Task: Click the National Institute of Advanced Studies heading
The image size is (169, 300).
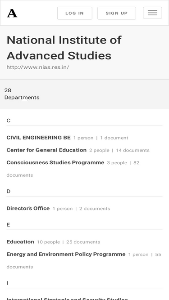Action: coord(64,48)
